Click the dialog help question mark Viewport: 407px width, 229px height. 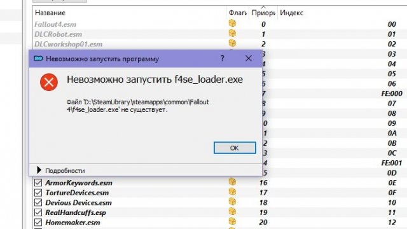click(222, 59)
